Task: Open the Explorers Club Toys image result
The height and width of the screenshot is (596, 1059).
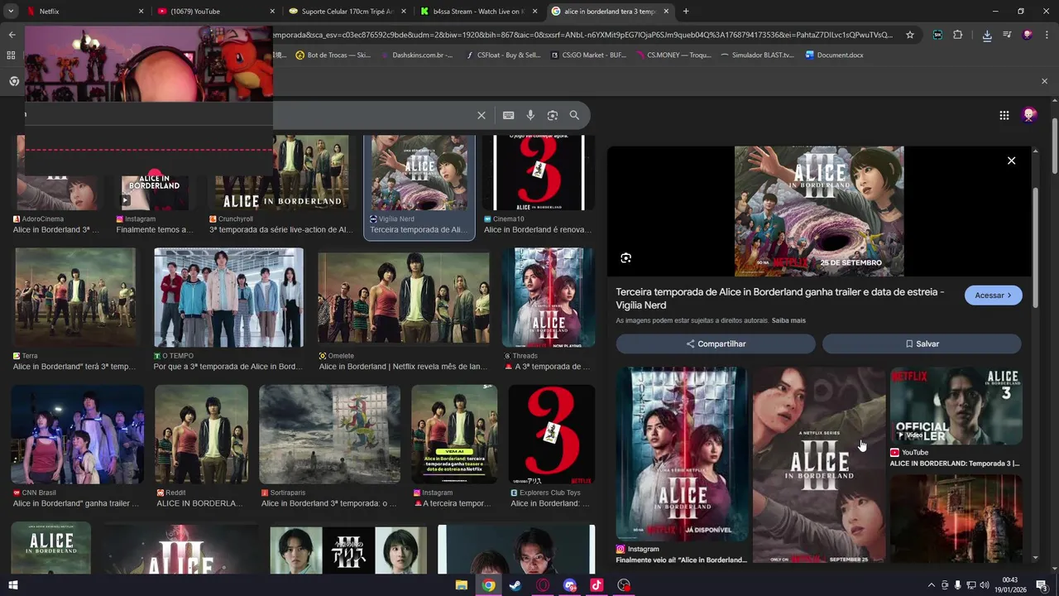Action: coord(551,435)
